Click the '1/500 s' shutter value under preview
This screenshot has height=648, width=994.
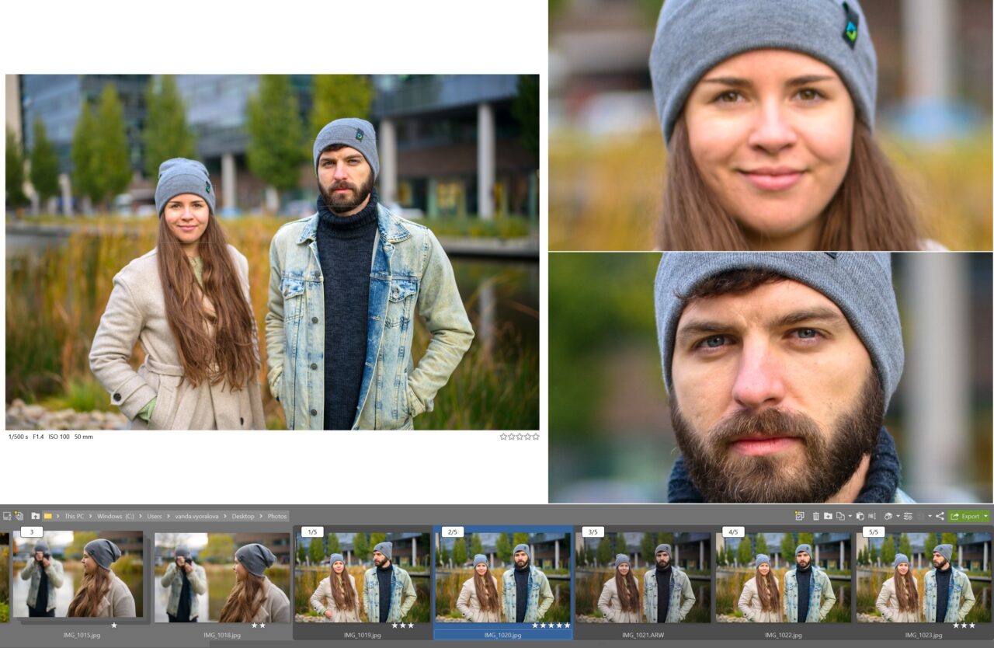click(18, 437)
